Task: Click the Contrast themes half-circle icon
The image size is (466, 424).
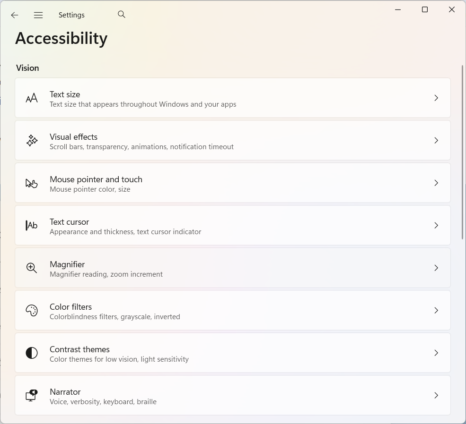Action: (32, 353)
